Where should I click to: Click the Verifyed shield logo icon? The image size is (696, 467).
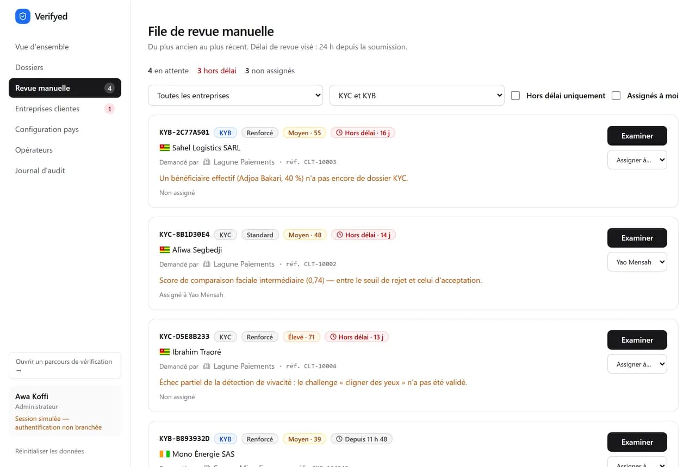point(23,16)
